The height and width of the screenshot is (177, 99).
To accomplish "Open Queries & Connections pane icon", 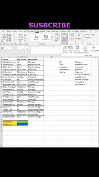I will 25,35.
